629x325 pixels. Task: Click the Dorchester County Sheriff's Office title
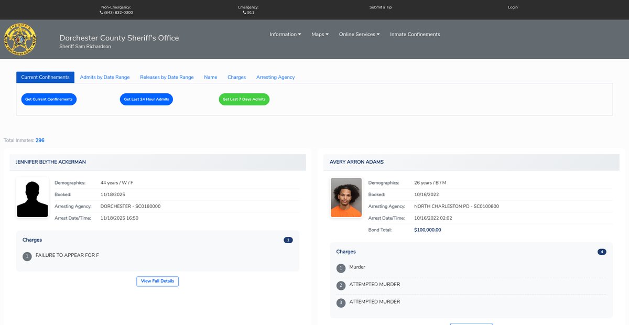[x=119, y=38]
